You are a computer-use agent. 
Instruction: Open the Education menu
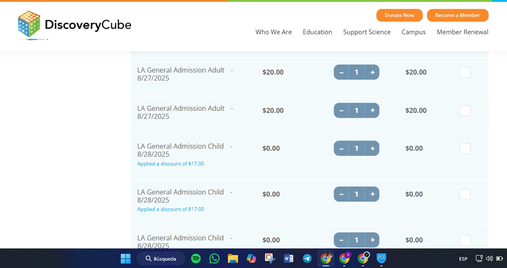(x=317, y=32)
